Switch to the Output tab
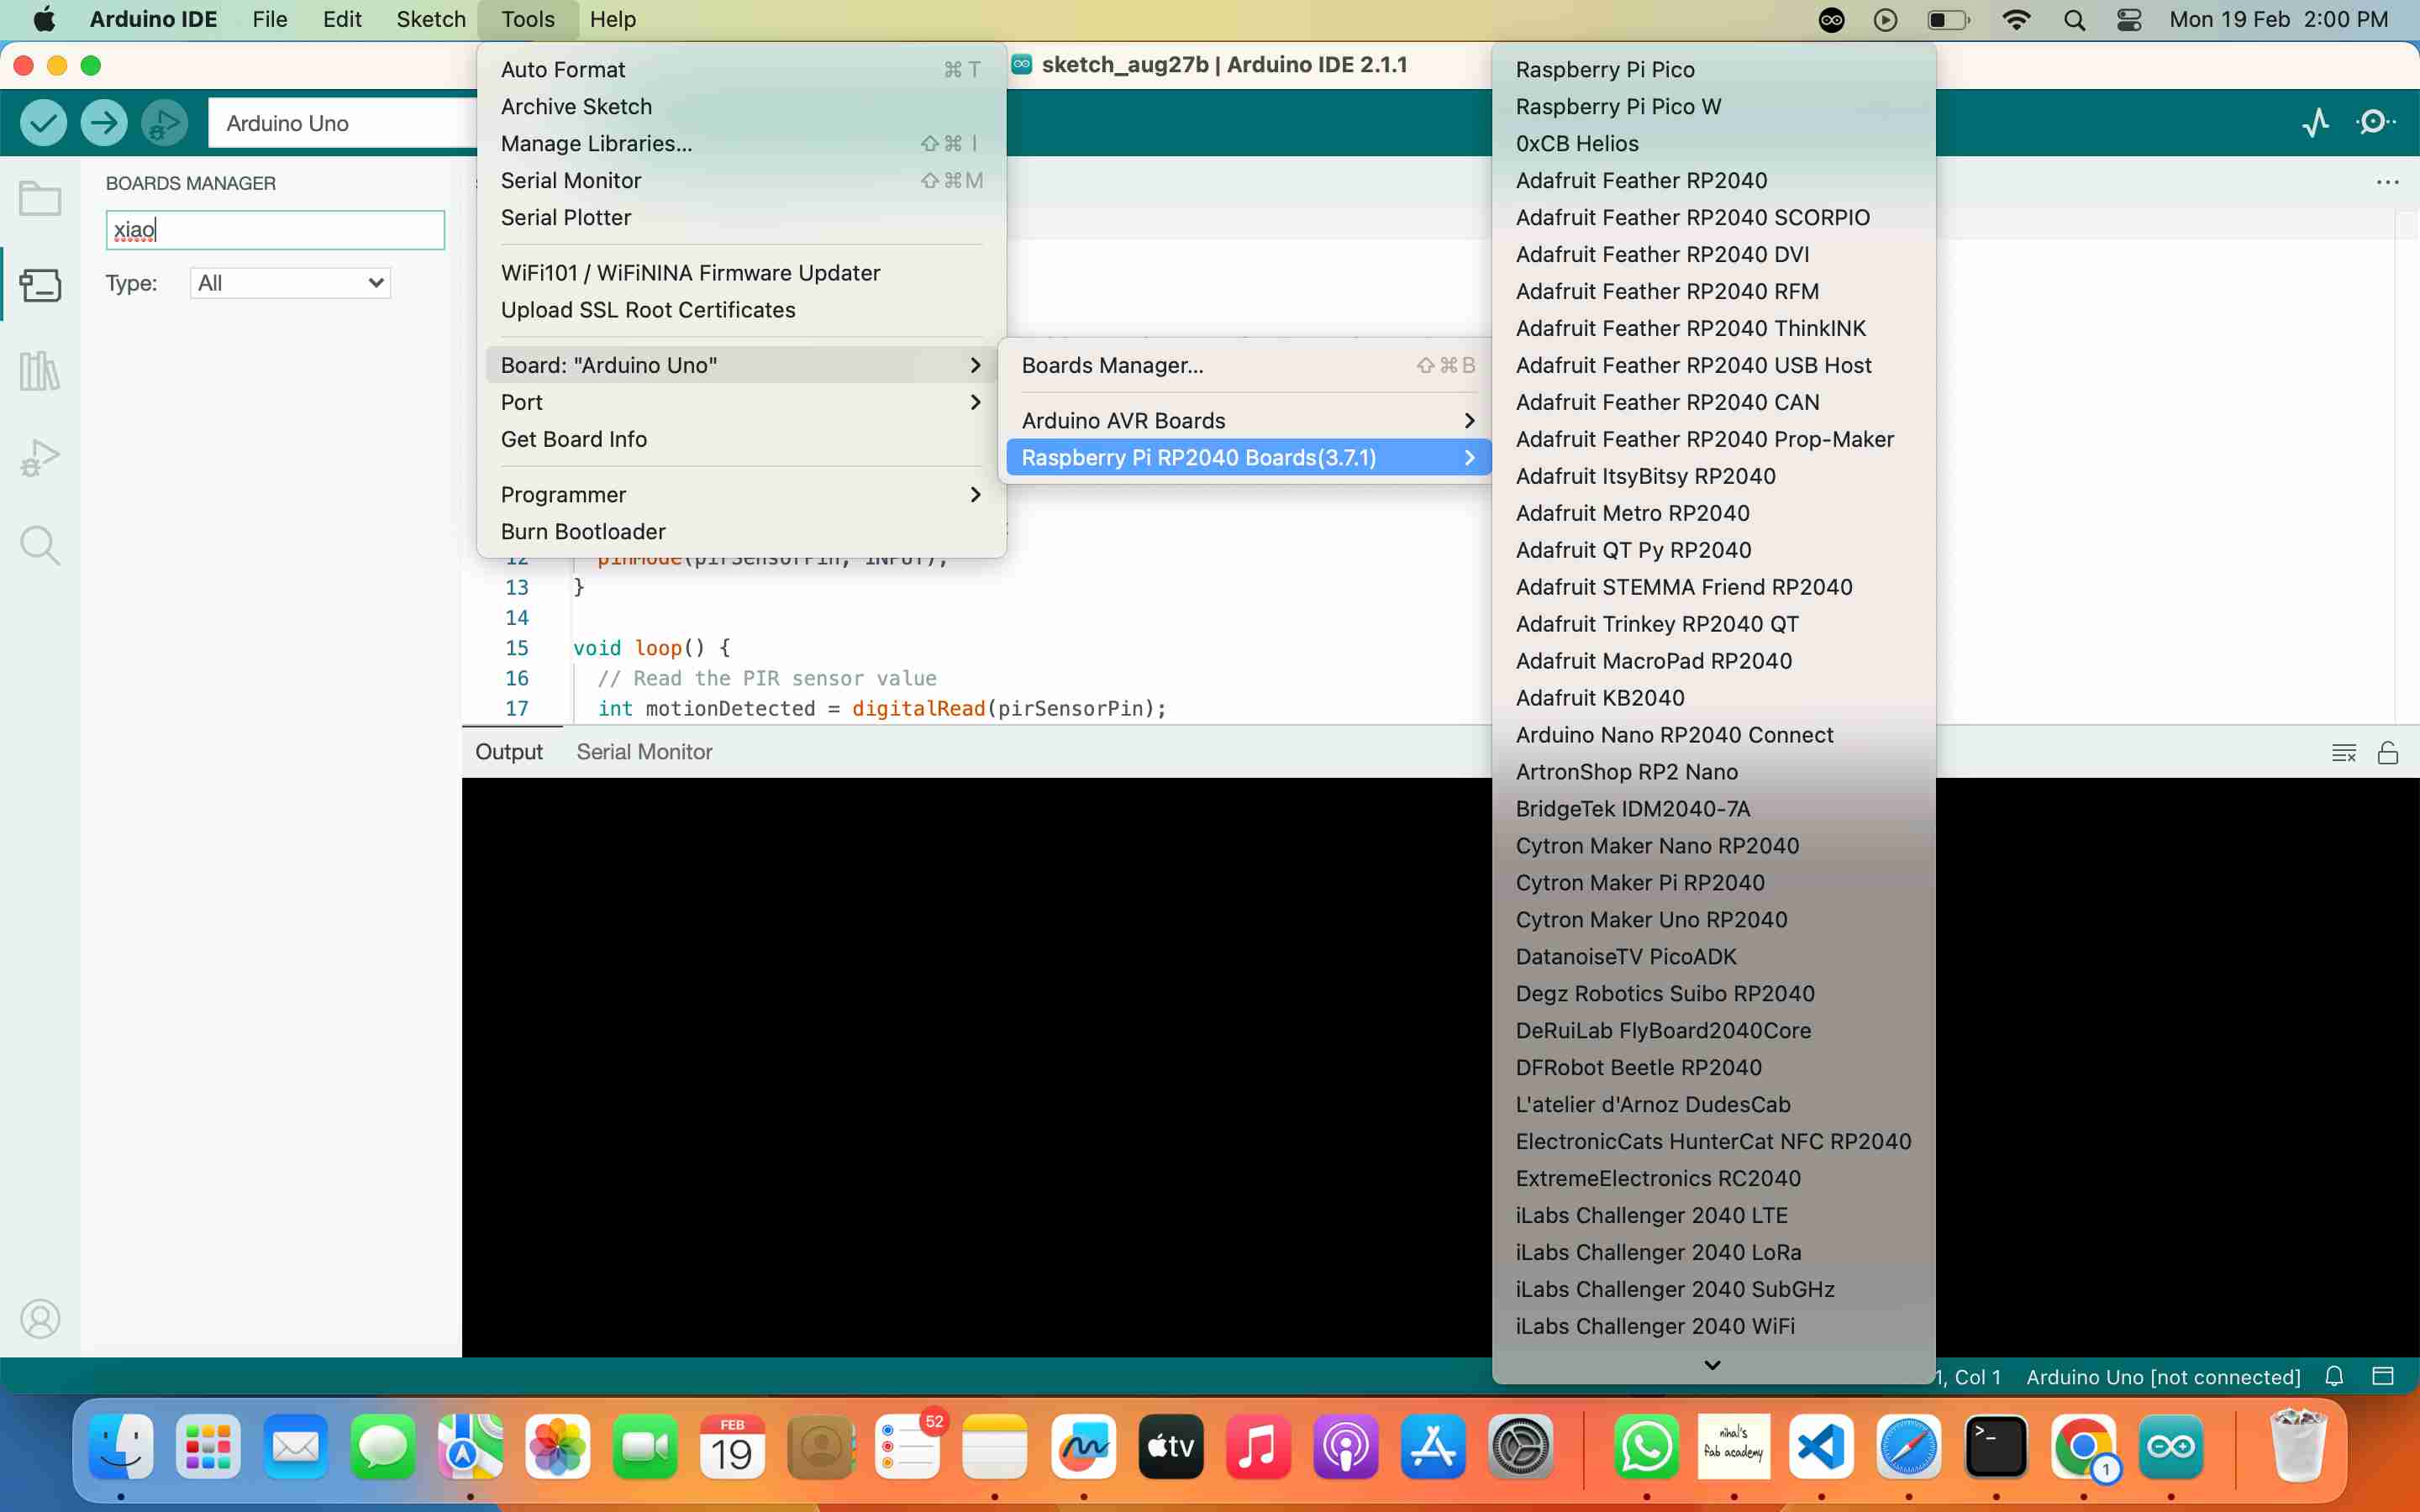 509,751
